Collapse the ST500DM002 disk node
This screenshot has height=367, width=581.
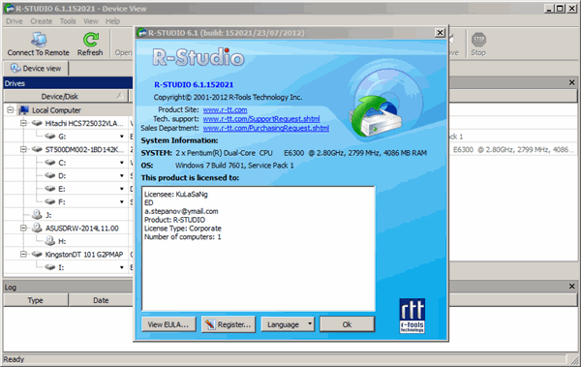23,149
